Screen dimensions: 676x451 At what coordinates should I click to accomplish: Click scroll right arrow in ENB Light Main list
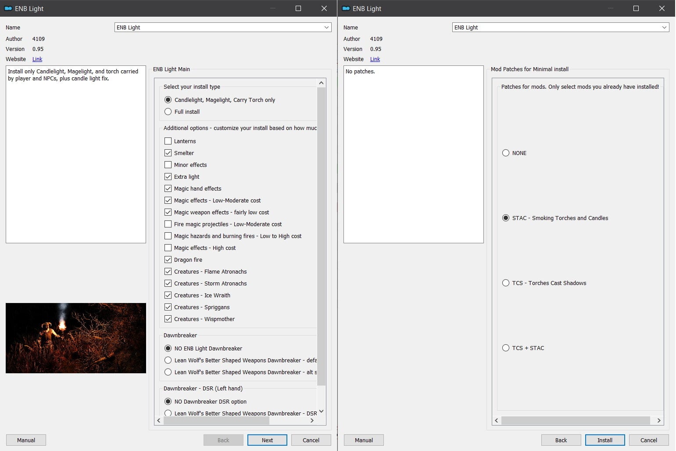click(312, 420)
